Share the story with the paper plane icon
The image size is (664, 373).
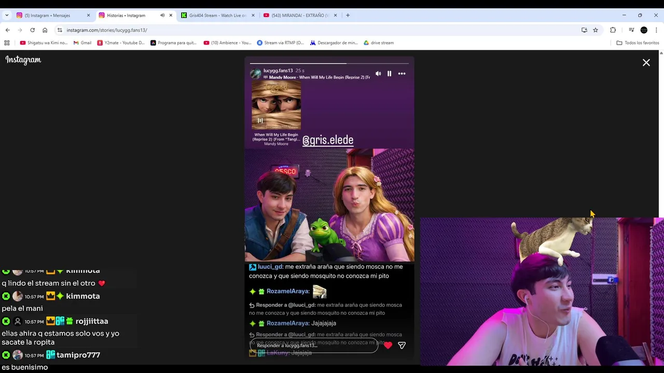pyautogui.click(x=402, y=346)
